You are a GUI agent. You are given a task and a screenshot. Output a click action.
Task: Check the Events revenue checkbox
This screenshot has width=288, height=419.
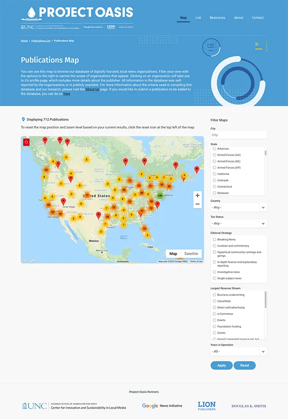215,320
